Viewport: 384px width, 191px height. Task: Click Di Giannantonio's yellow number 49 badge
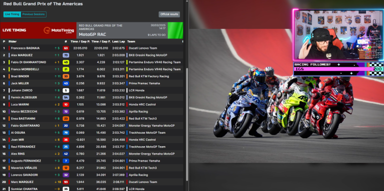(66, 62)
